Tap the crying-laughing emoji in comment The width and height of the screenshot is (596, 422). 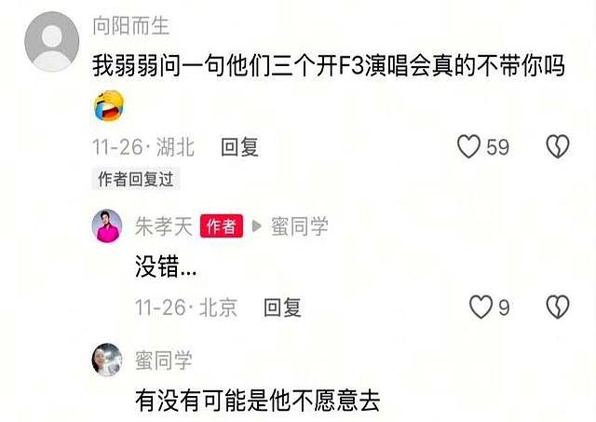point(110,106)
